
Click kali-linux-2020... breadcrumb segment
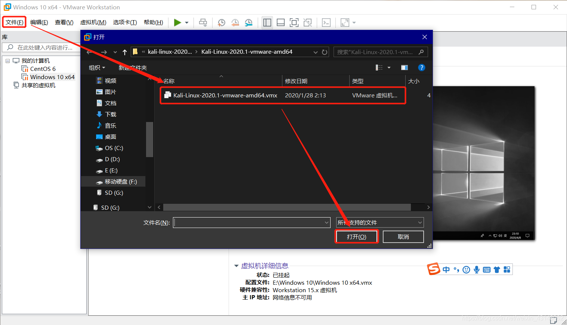pyautogui.click(x=170, y=52)
